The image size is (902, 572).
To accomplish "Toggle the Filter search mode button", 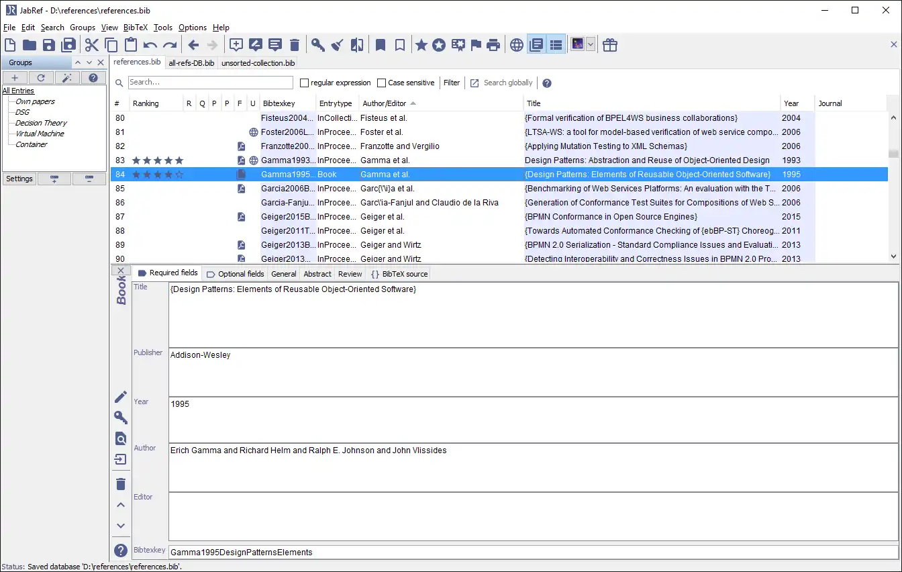I will pyautogui.click(x=452, y=83).
